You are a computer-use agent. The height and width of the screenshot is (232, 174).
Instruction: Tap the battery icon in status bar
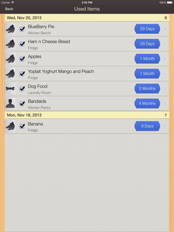(170, 2)
